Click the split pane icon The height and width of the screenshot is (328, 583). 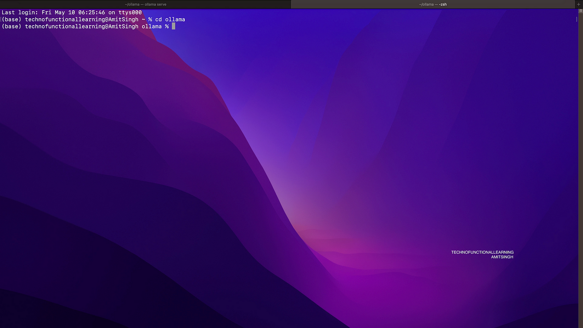point(580,11)
